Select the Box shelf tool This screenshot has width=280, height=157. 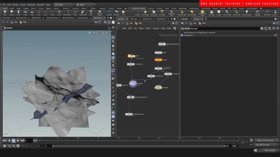tap(5, 13)
